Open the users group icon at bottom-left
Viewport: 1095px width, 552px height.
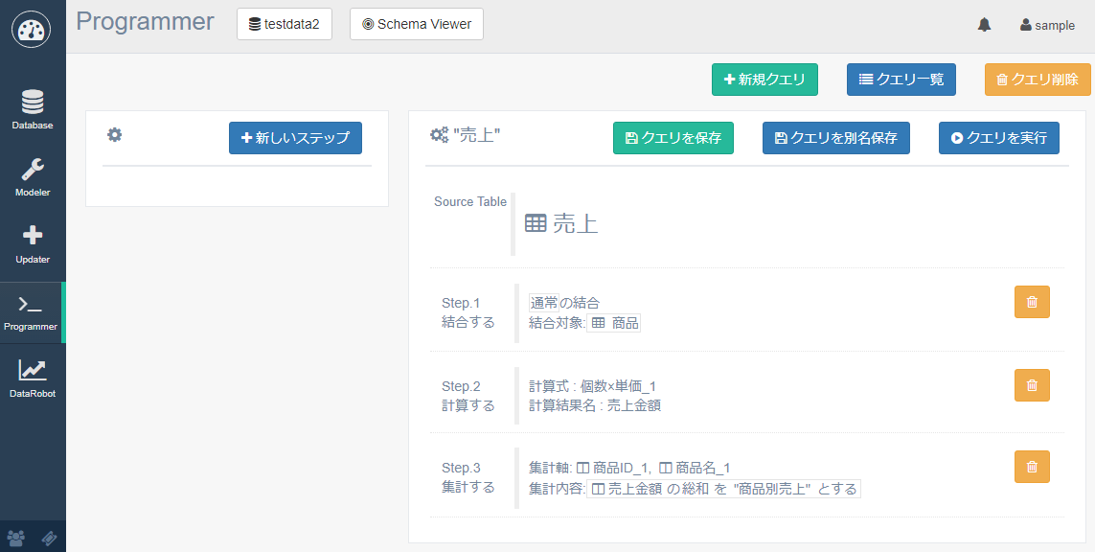16,538
